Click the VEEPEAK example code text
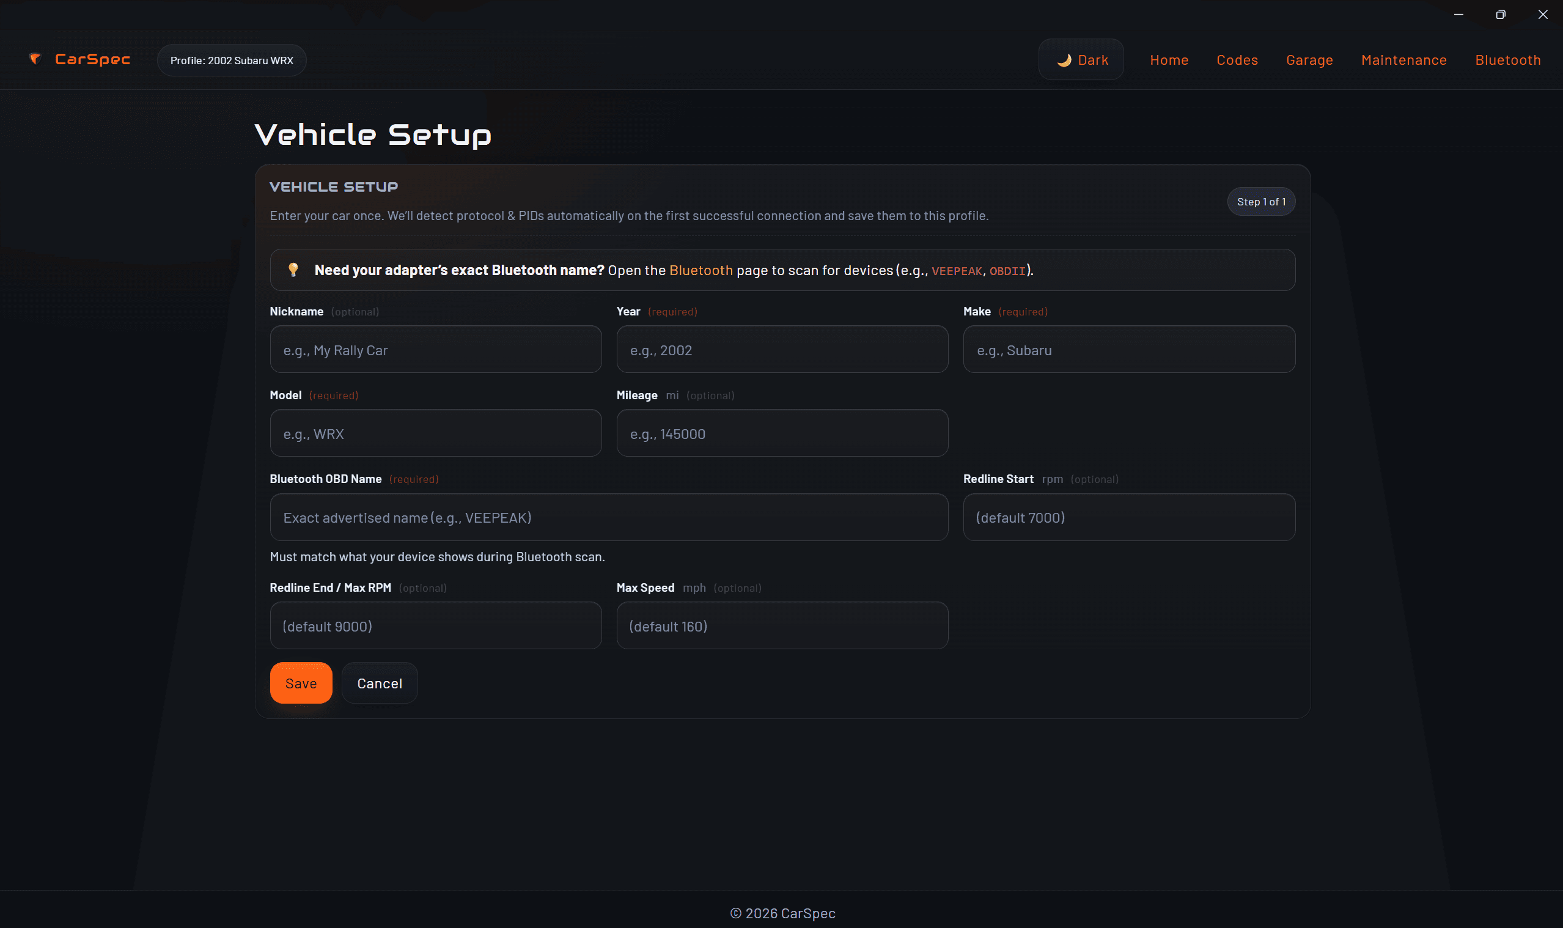Image resolution: width=1563 pixels, height=928 pixels. [x=957, y=271]
